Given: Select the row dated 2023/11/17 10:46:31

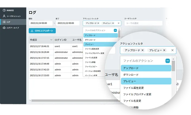Looking at the screenshot, I should (56, 46).
